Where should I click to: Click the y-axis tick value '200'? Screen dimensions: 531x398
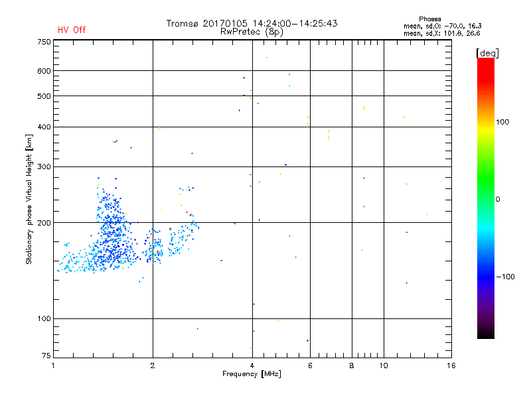(x=44, y=223)
